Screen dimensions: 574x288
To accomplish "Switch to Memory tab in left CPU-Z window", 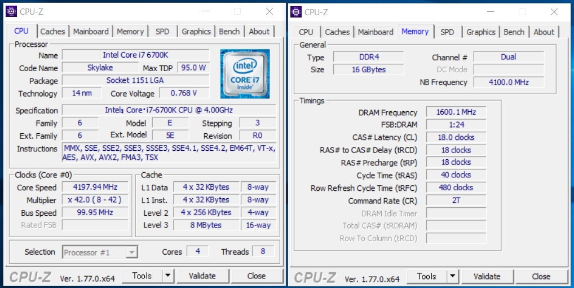I will [130, 32].
